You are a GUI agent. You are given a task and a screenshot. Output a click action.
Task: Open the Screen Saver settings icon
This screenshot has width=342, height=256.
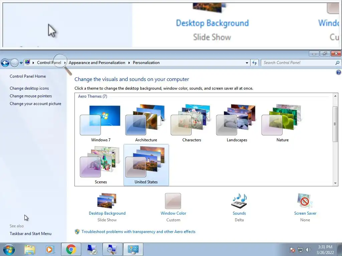[x=305, y=201]
